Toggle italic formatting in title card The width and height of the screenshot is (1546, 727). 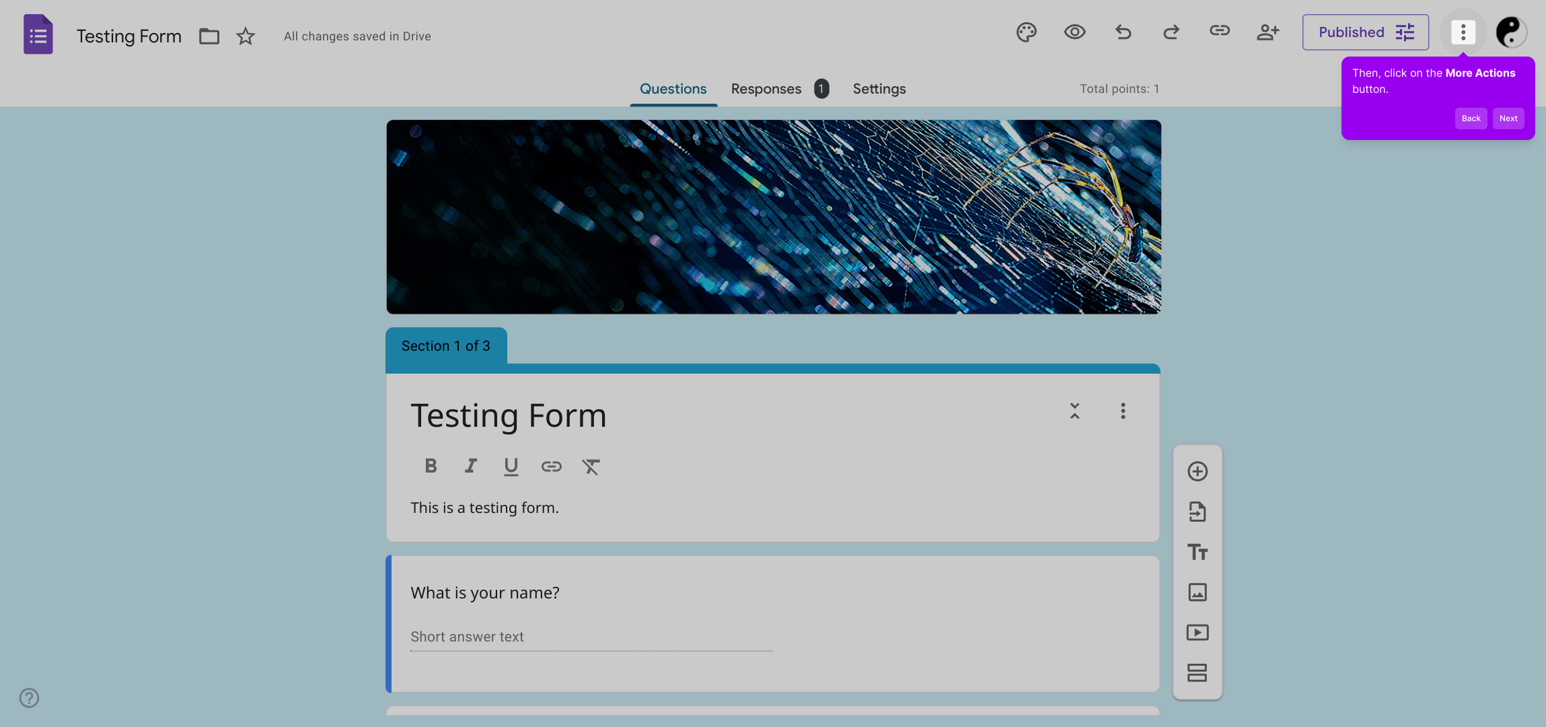coord(471,466)
